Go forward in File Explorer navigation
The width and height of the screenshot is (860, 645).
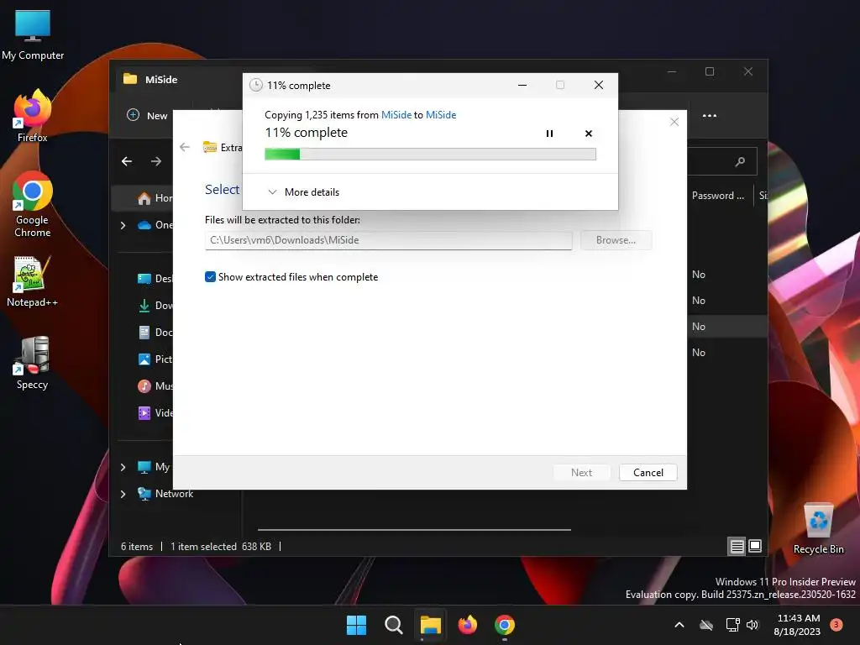[156, 161]
